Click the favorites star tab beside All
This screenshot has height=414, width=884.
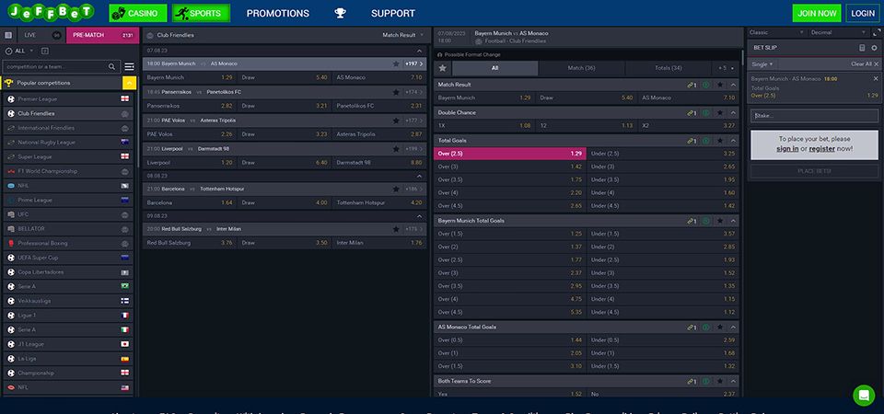click(x=443, y=68)
